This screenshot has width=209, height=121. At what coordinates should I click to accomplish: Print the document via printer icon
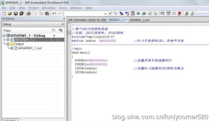click(28, 13)
